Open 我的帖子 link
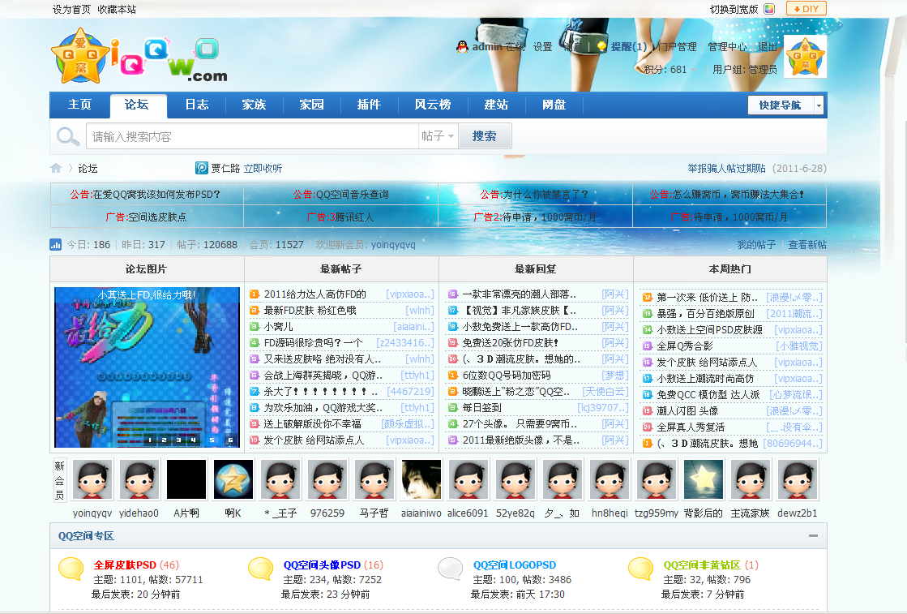The width and height of the screenshot is (907, 614). (756, 245)
